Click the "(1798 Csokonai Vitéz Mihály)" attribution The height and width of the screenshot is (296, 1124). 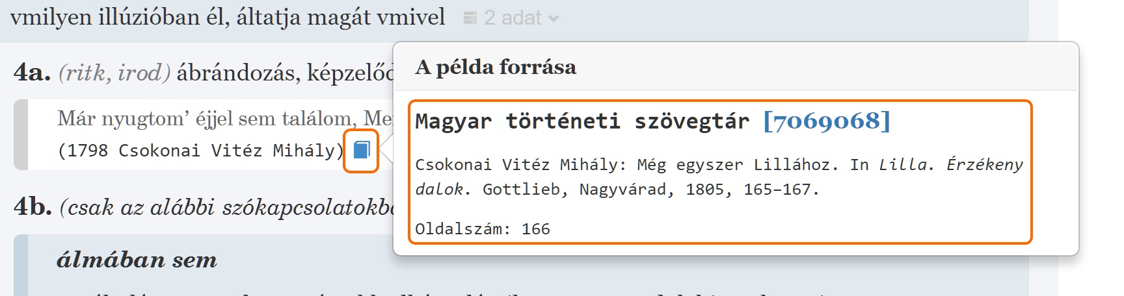tap(200, 151)
